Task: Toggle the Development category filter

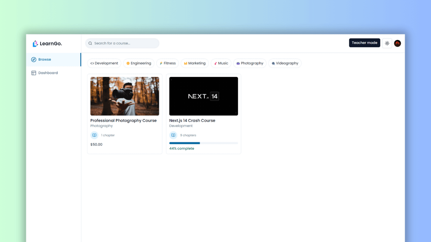Action: tap(104, 63)
